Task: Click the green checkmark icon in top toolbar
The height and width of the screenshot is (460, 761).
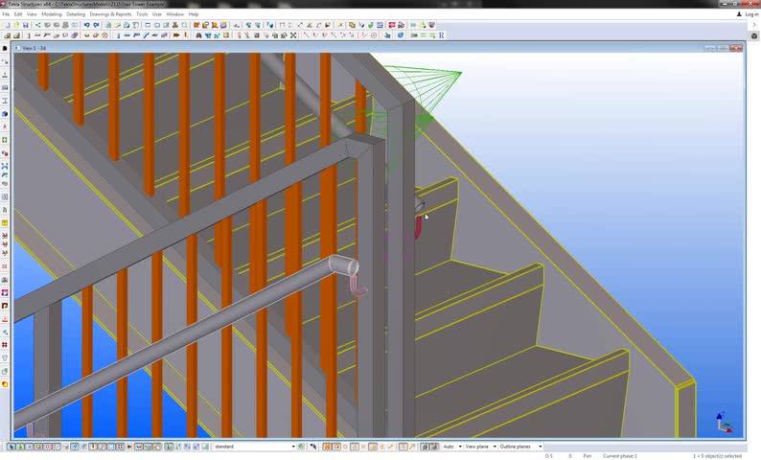Action: coord(370,25)
